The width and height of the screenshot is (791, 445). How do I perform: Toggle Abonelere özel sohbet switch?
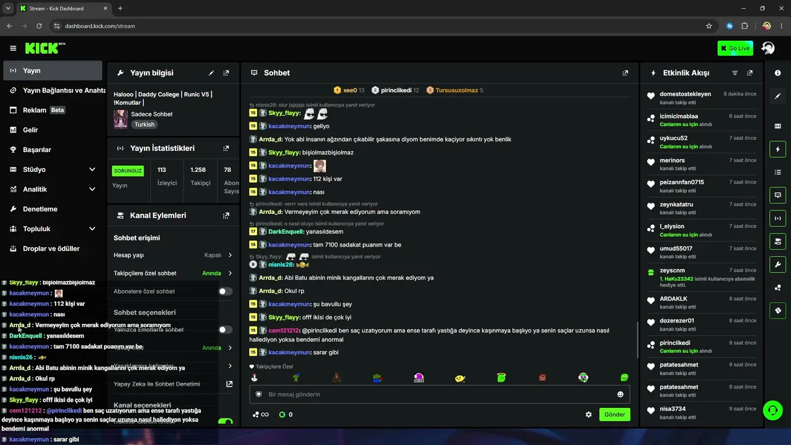(x=226, y=291)
